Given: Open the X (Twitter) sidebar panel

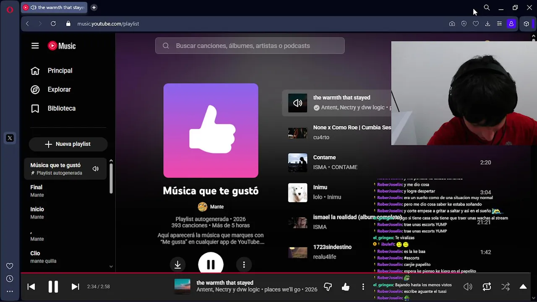Looking at the screenshot, I should tap(10, 138).
